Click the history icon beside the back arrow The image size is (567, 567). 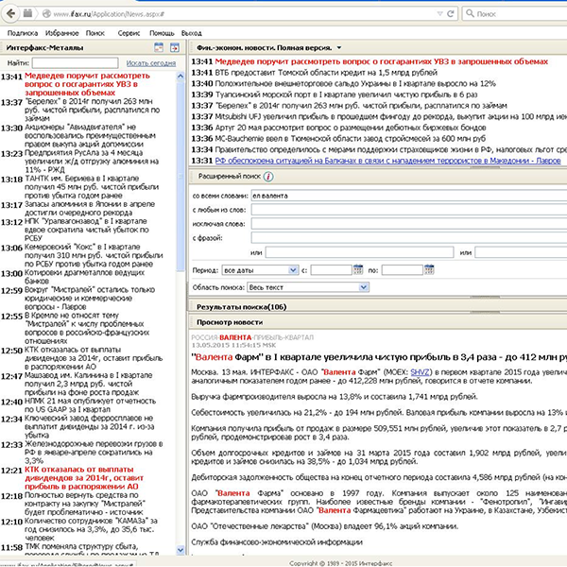pos(27,14)
